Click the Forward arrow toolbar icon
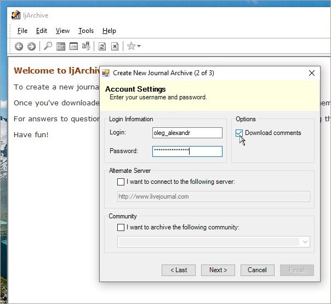This screenshot has height=304, width=331. click(x=31, y=46)
